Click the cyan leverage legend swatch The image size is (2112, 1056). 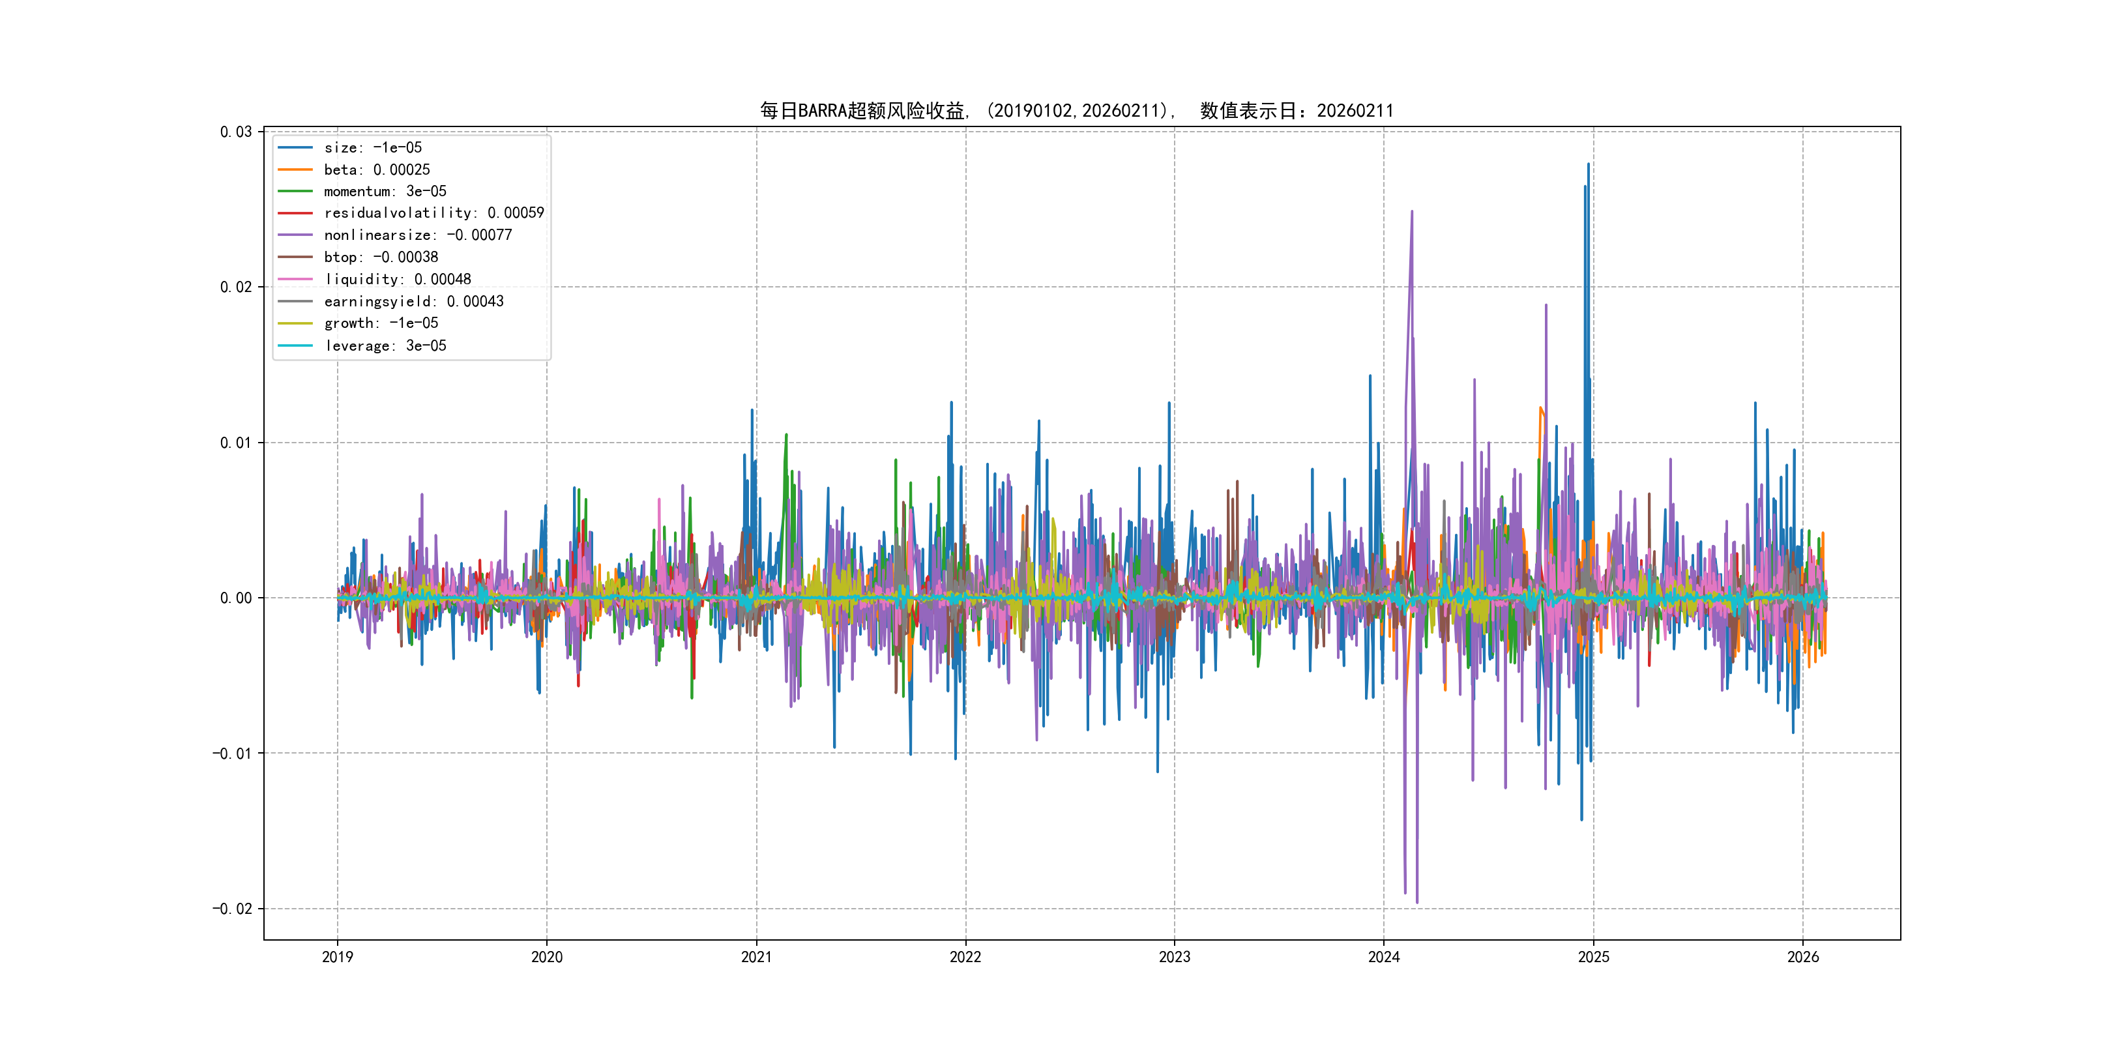pos(295,346)
